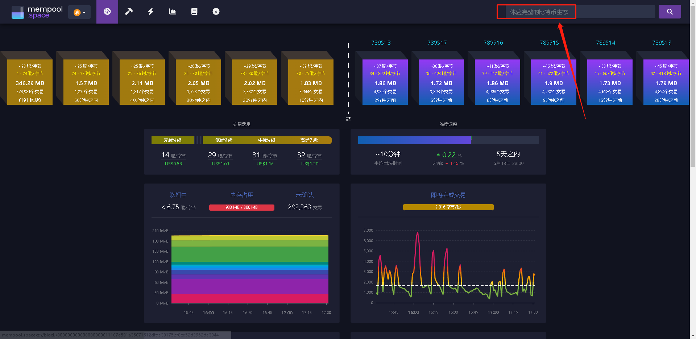Screen dimensions: 696x339
Task: Click block height link 789518
Action: [381, 43]
